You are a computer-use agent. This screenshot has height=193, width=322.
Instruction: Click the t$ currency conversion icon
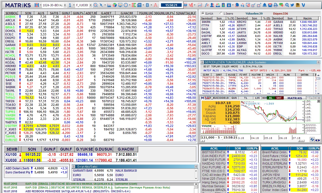[x=243, y=5]
